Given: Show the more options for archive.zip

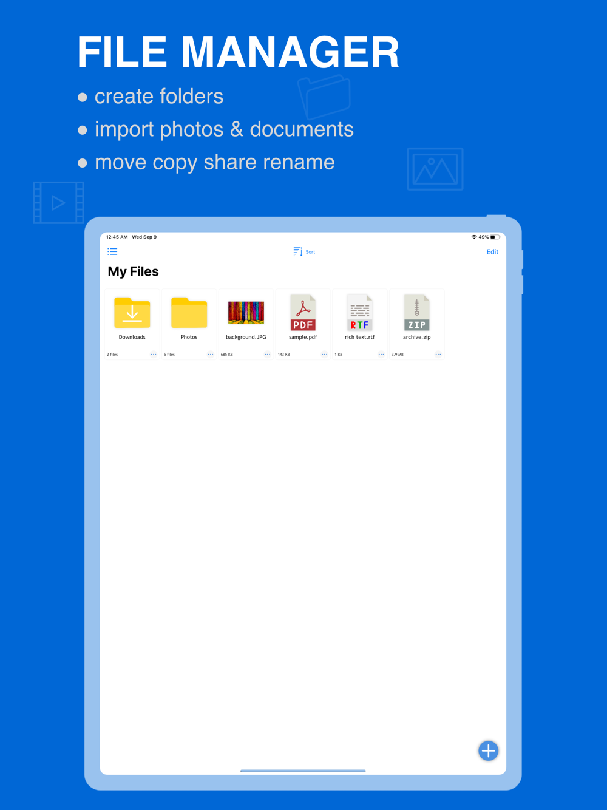Looking at the screenshot, I should click(x=438, y=355).
